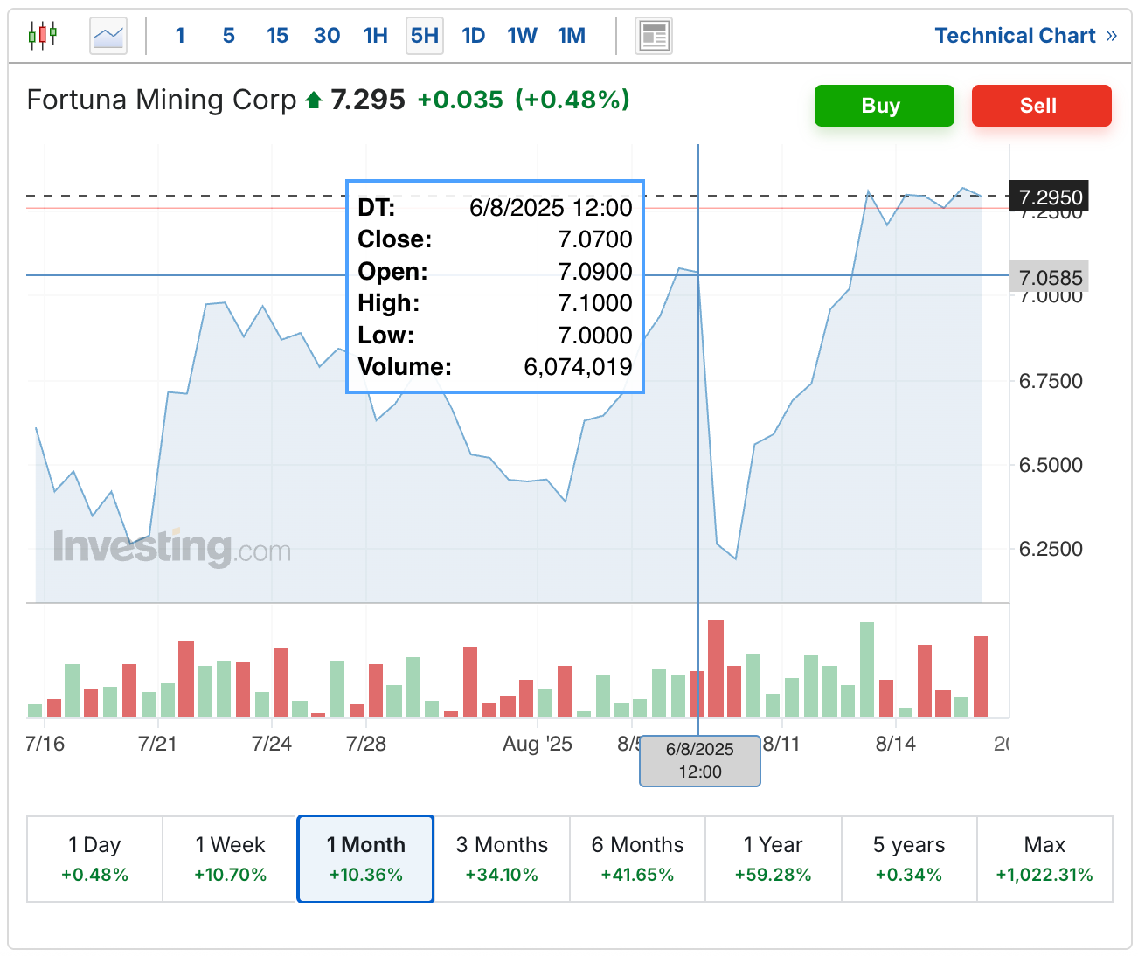This screenshot has width=1138, height=956.
Task: Click the 7.2950 current price label
Action: point(1049,197)
